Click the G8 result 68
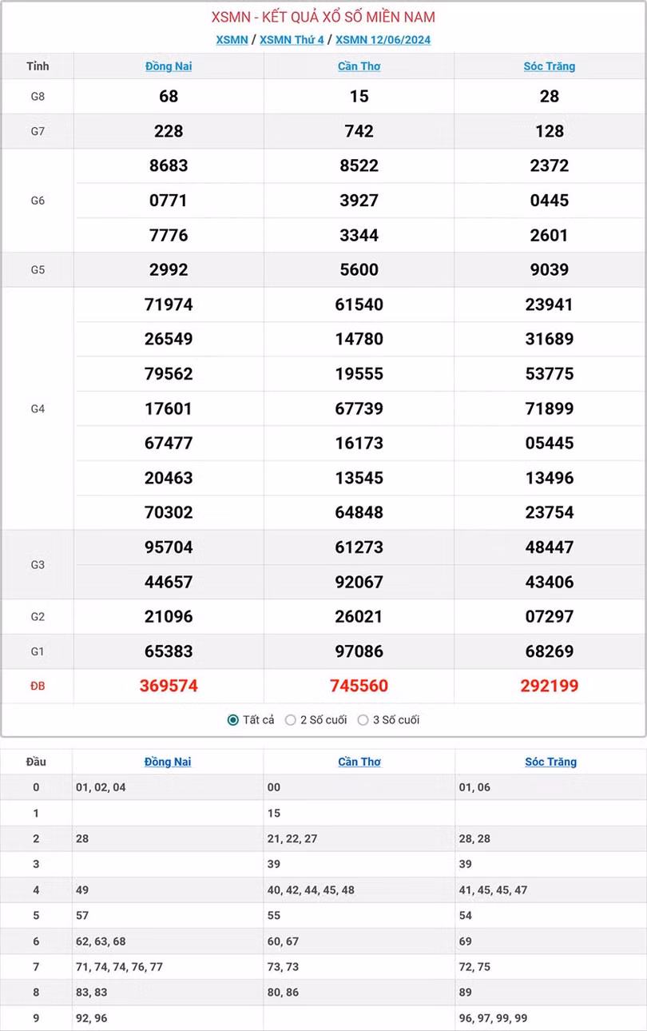The image size is (647, 1031). (x=169, y=96)
